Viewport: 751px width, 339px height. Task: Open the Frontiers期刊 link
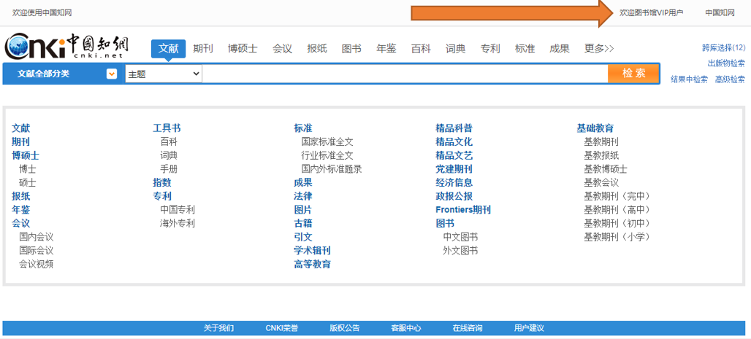point(463,209)
